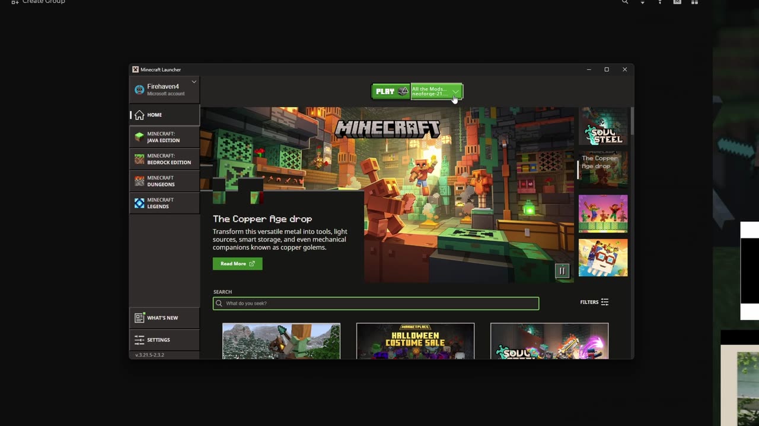Viewport: 759px width, 426px height.
Task: Open the Soul Steel news card
Action: tap(549, 341)
